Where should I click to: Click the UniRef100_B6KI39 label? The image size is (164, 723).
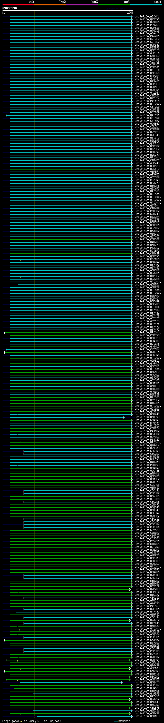pos(147,395)
